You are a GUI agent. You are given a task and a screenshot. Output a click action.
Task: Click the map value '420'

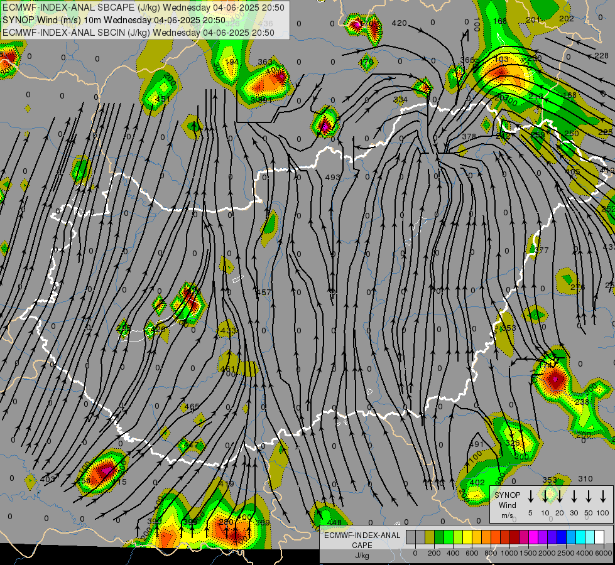pos(400,23)
